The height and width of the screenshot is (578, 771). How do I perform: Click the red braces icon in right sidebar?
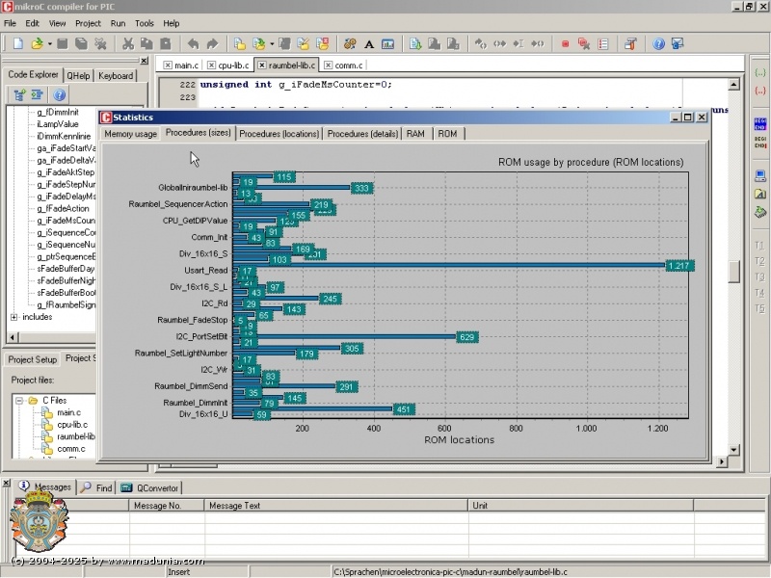click(x=760, y=91)
